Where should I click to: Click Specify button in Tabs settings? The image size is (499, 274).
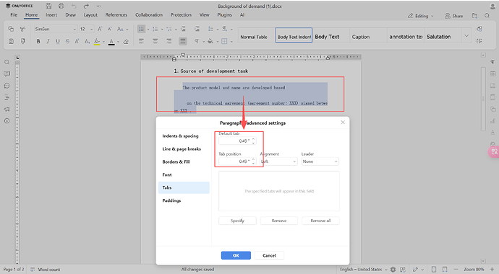(x=237, y=221)
